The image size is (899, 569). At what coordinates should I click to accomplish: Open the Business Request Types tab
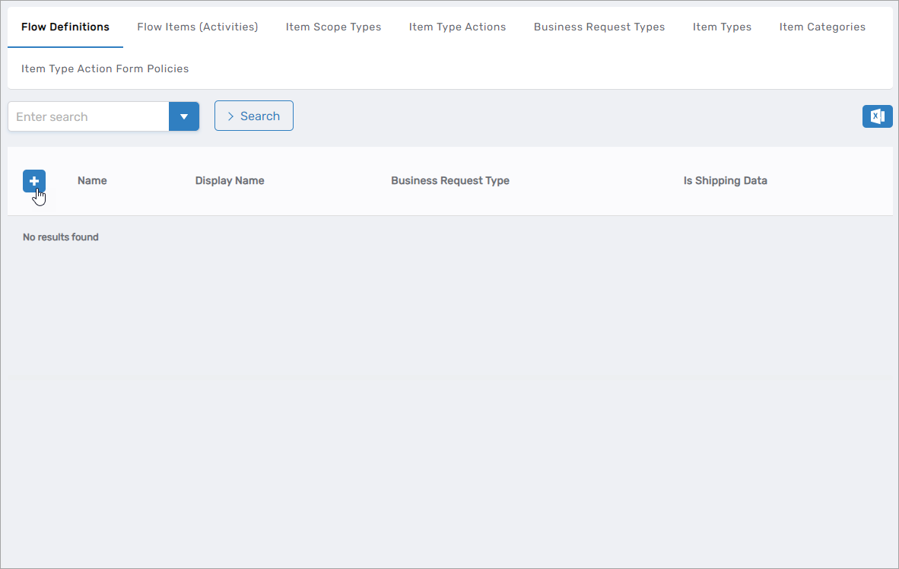coord(599,27)
